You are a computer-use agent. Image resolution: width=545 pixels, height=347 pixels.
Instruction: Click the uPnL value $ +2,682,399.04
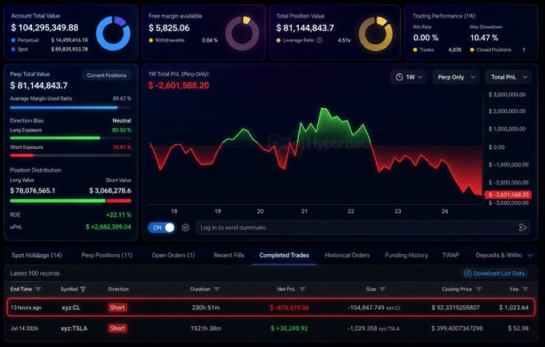[x=108, y=227]
